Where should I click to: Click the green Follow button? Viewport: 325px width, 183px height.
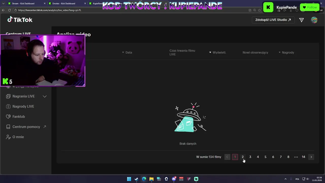click(x=310, y=7)
